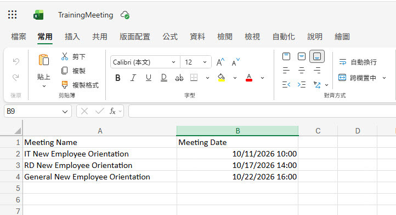Toggle Italic formatting
The width and height of the screenshot is (396, 215).
pos(133,78)
